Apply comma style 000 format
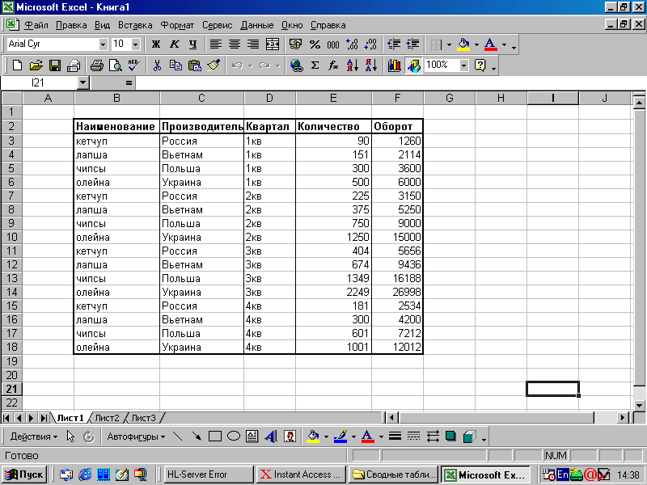The image size is (647, 485). pyautogui.click(x=333, y=44)
